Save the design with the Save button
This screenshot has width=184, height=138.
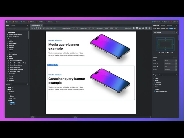23,22
